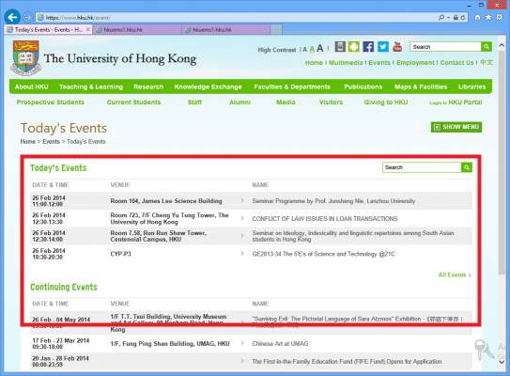510x376 pixels.
Task: Click Employment in top links
Action: point(415,62)
